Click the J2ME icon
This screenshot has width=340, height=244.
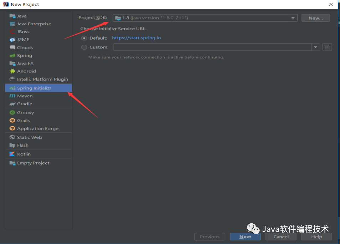[x=12, y=40]
